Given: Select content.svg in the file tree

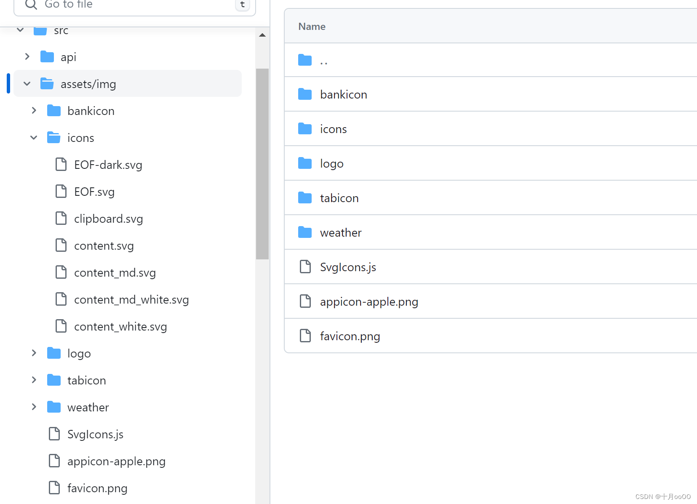Looking at the screenshot, I should [104, 245].
